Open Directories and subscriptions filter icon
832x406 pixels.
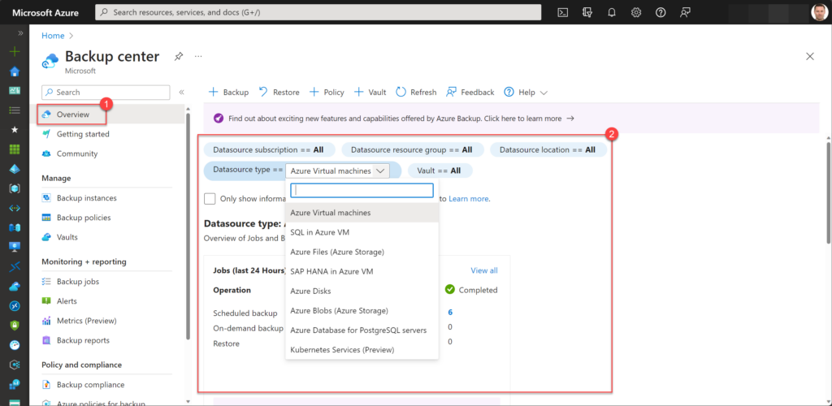587,13
